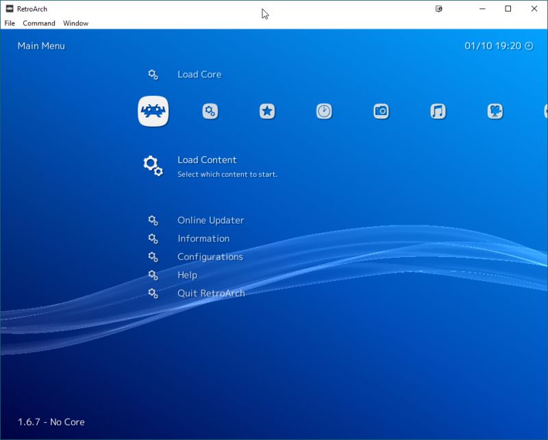Open the Music note icon
This screenshot has height=440, width=548.
438,110
